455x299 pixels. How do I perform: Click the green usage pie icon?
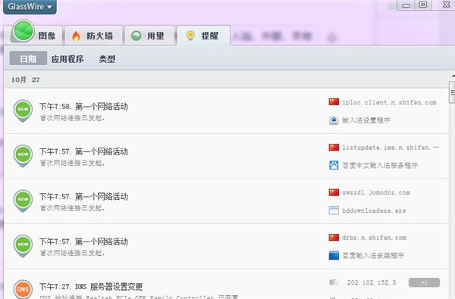(136, 36)
